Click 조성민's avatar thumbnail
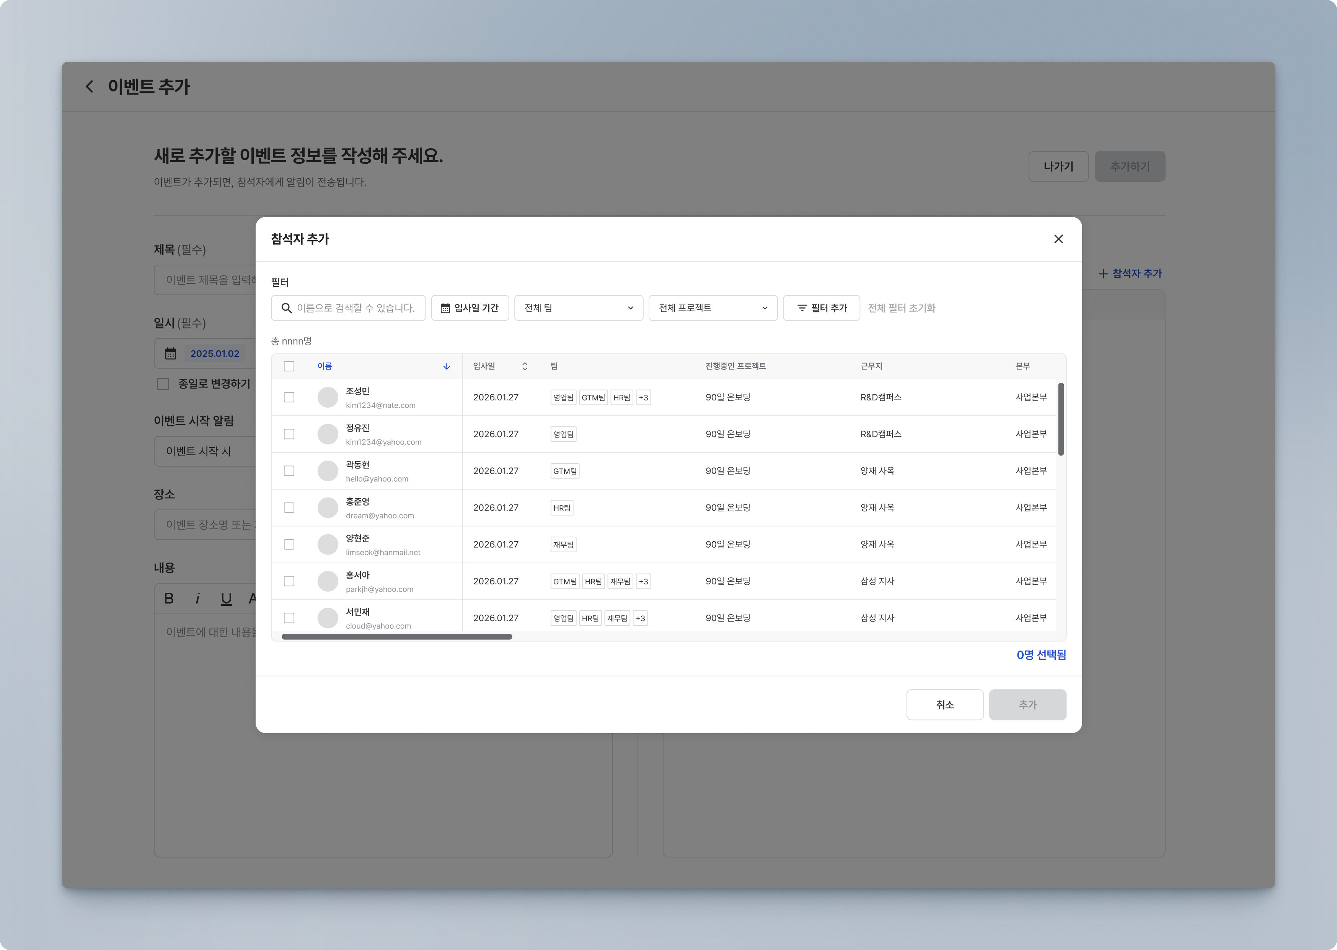This screenshot has width=1337, height=950. click(x=328, y=397)
